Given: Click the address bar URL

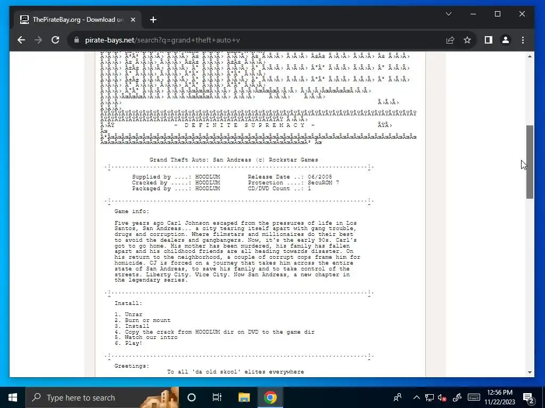Looking at the screenshot, I should coord(162,40).
